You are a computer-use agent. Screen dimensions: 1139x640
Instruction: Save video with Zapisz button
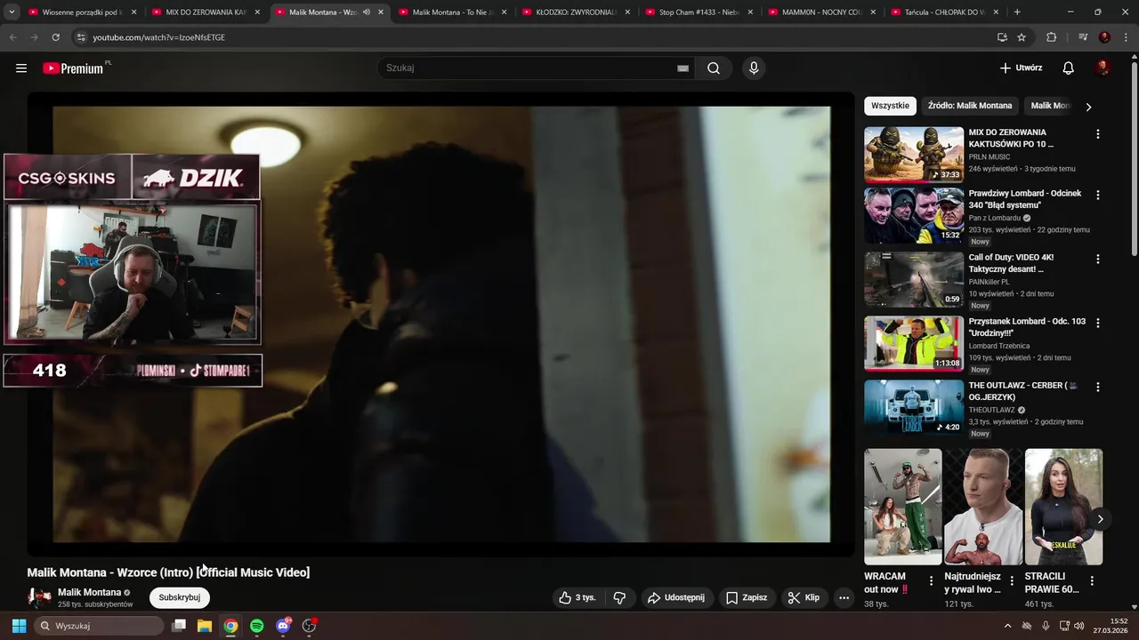click(747, 597)
